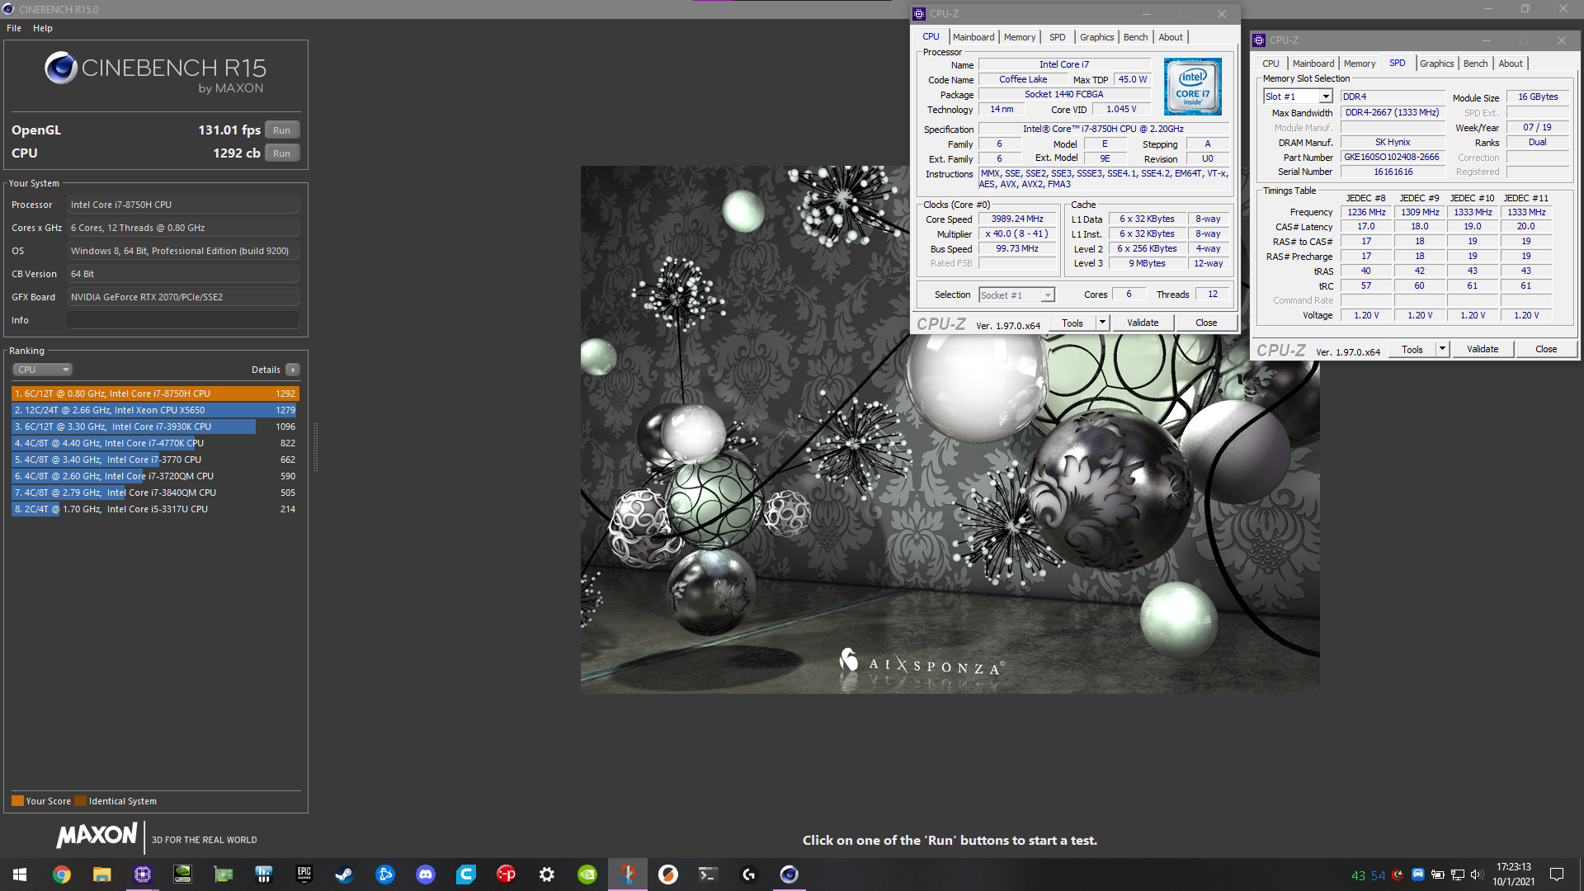This screenshot has height=891, width=1584.
Task: Open the red ':-p' taskbar application
Action: [507, 874]
